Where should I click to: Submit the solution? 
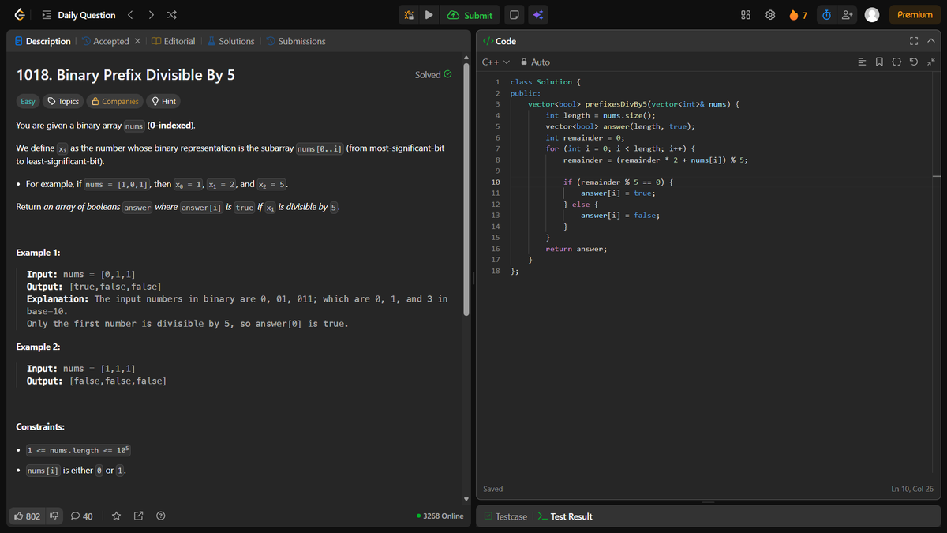click(470, 15)
